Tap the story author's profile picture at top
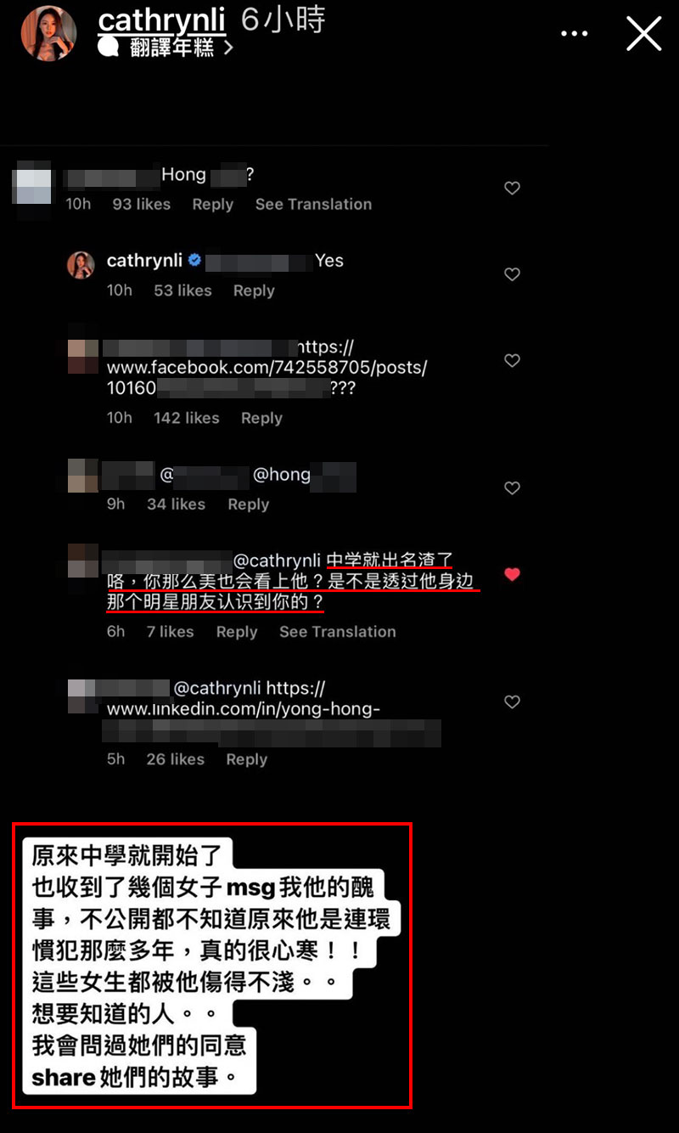This screenshot has height=1133, width=679. pyautogui.click(x=49, y=34)
